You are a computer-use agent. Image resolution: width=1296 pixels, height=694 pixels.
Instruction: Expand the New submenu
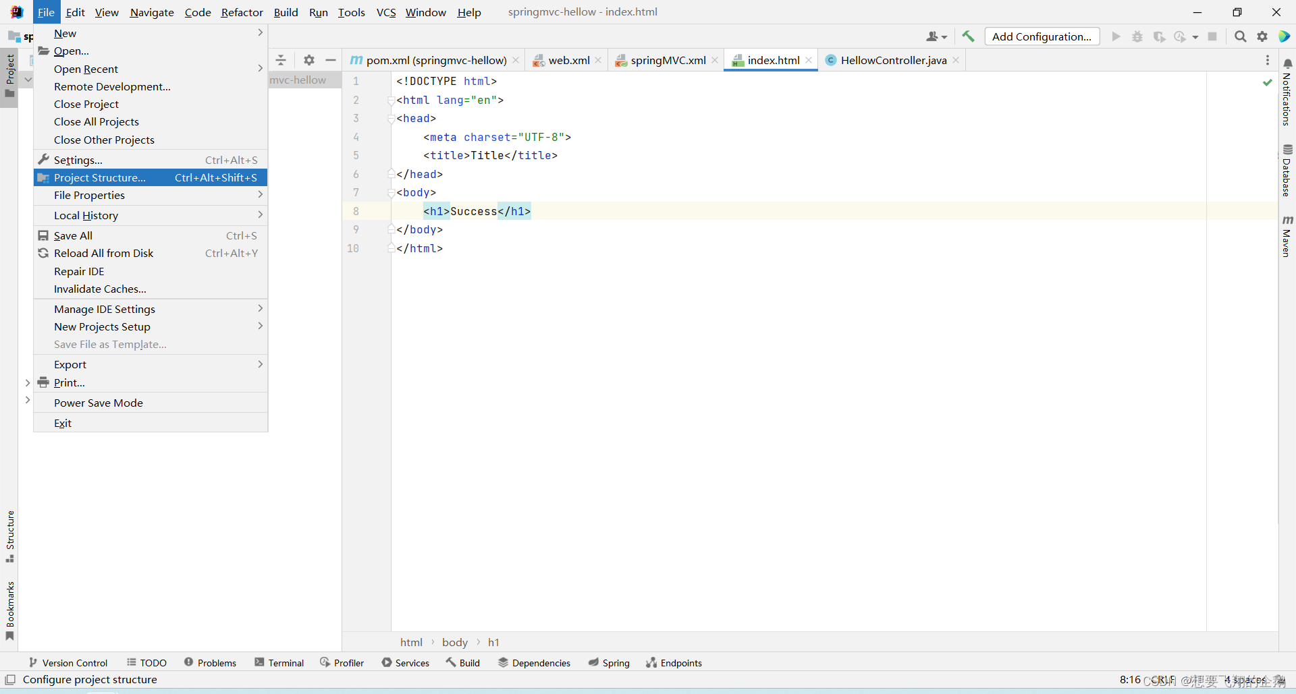point(151,33)
